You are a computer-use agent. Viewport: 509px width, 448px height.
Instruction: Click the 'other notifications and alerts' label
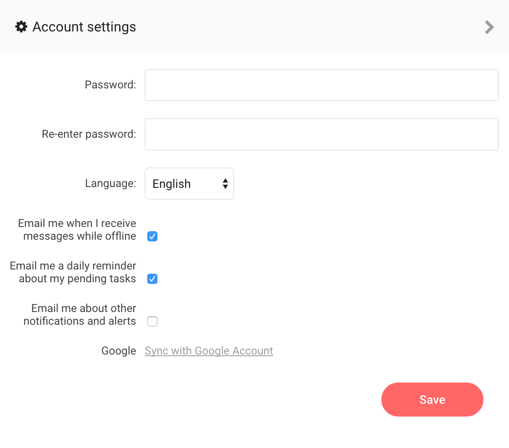click(x=80, y=315)
